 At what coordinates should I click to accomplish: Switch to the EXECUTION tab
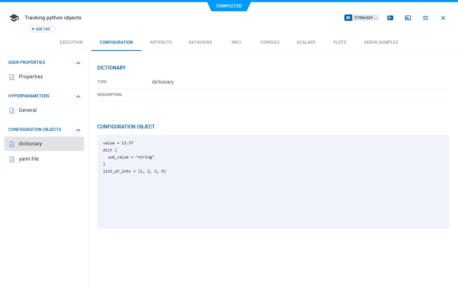(x=71, y=42)
